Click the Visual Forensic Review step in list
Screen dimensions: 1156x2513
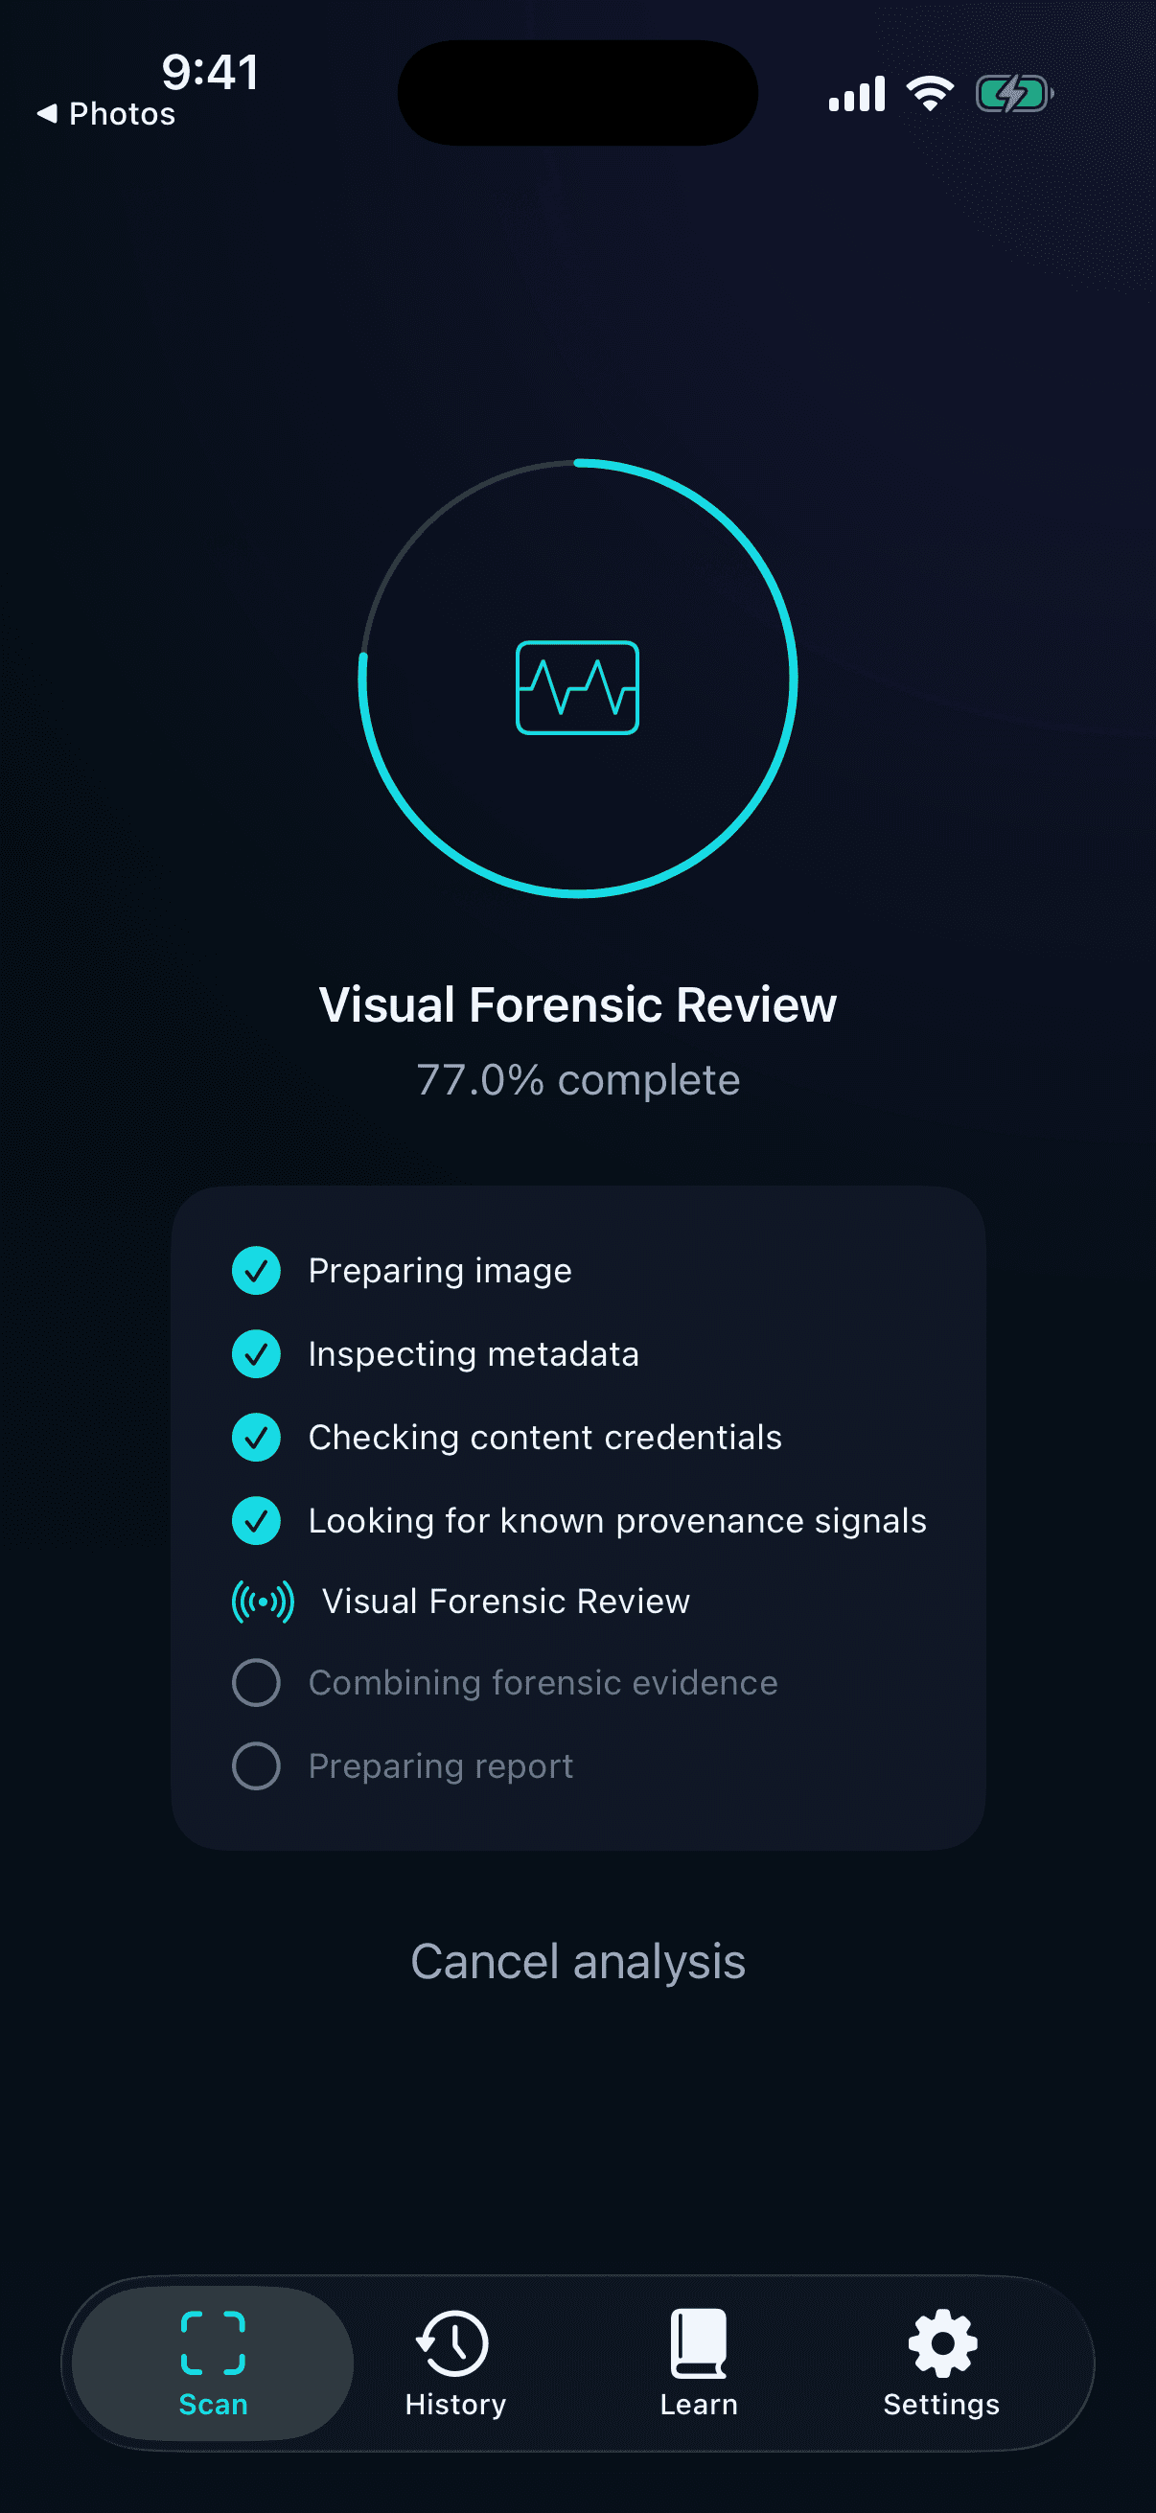[x=505, y=1602]
